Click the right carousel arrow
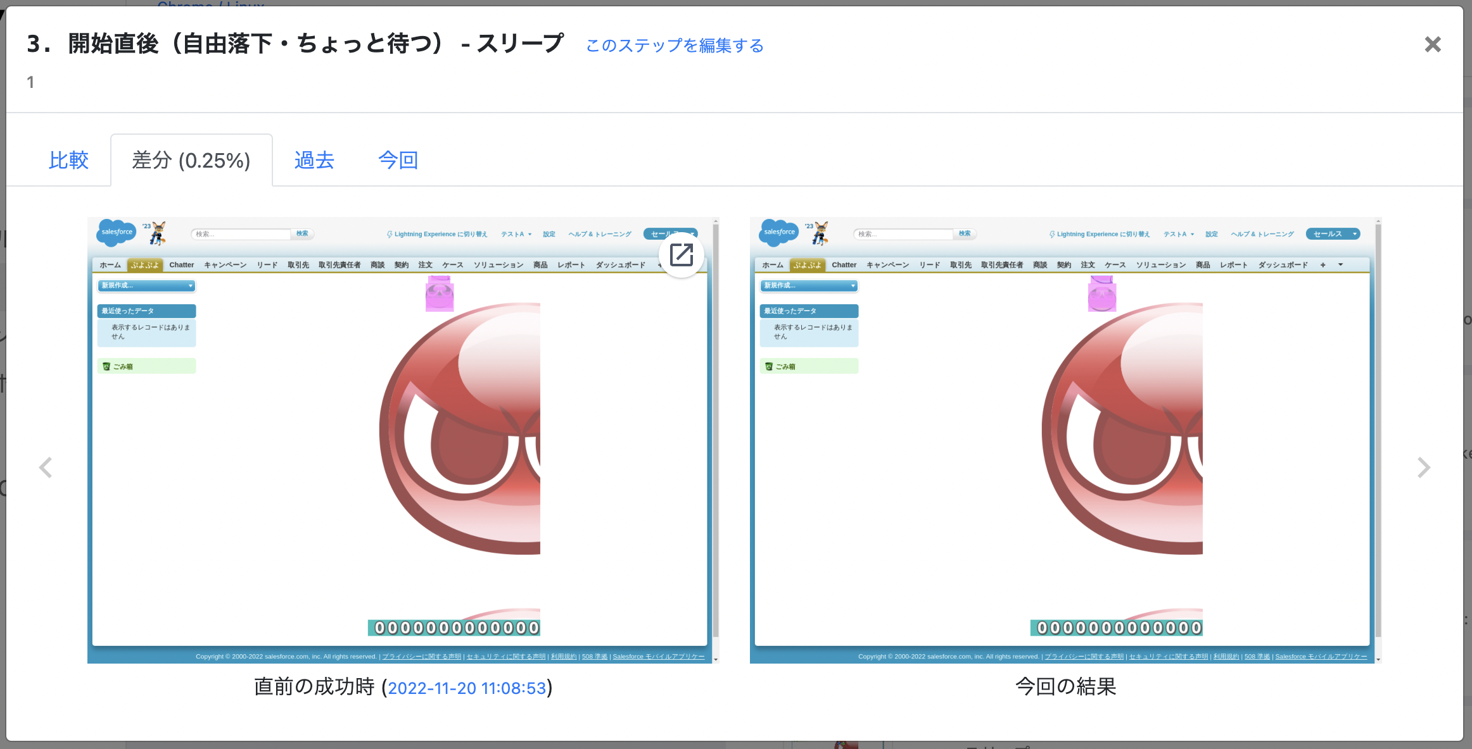The image size is (1472, 749). [1424, 467]
